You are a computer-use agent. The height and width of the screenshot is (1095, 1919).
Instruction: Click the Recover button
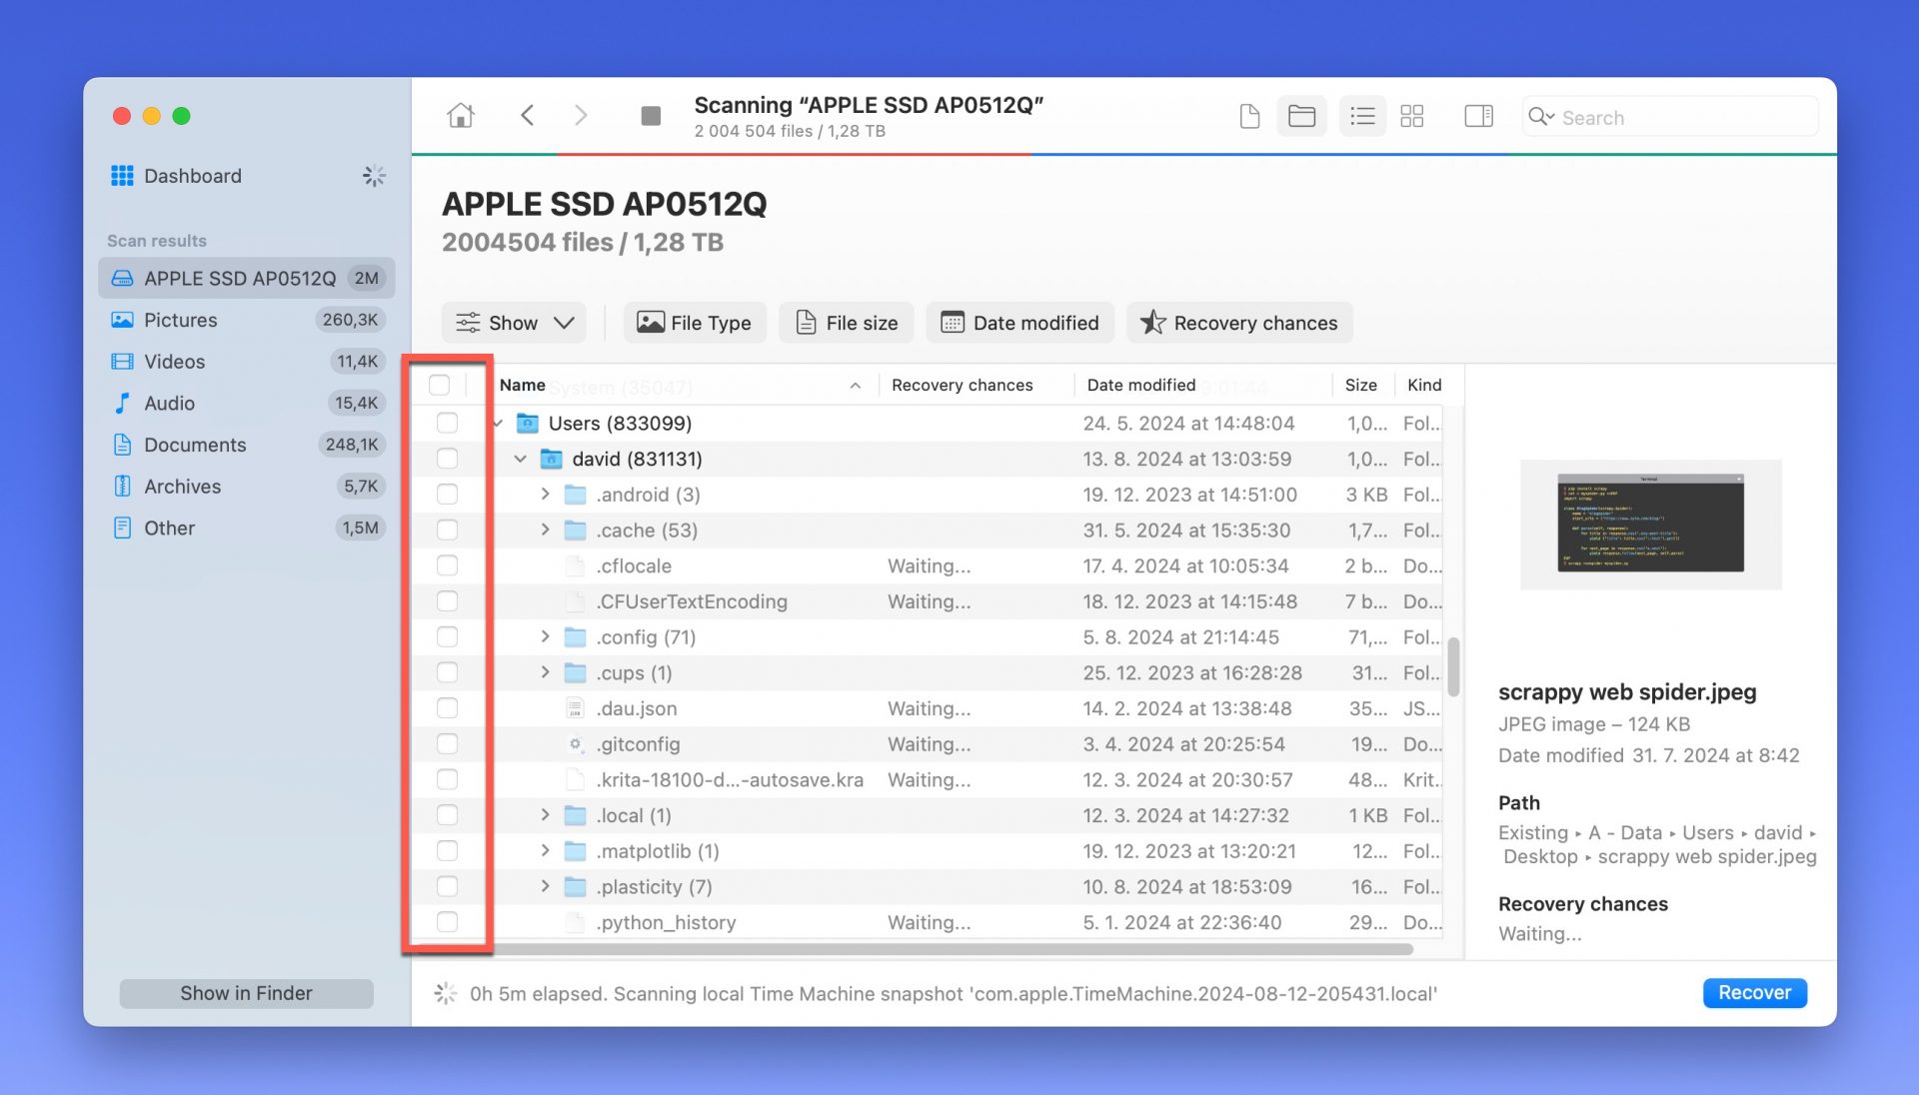1754,992
